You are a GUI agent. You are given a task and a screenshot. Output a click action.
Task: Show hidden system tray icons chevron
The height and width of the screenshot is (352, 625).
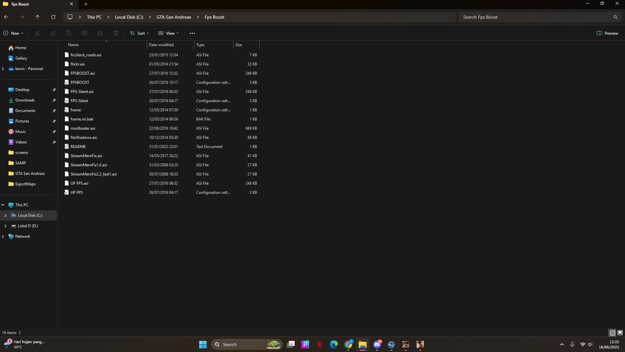click(562, 345)
